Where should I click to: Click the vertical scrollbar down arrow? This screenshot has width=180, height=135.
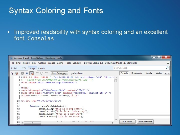[x=116, y=120]
